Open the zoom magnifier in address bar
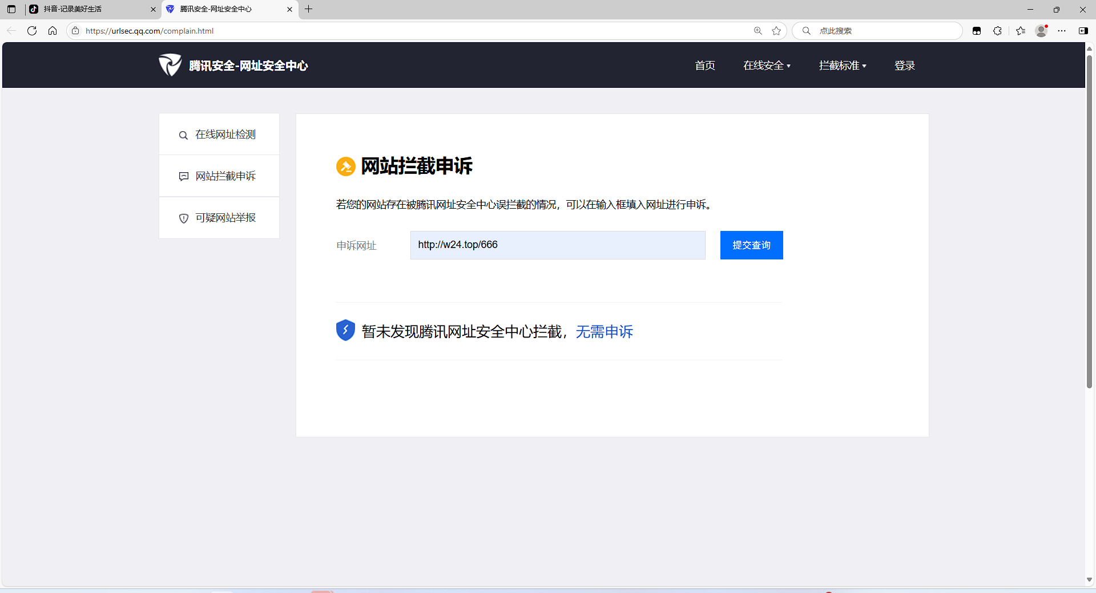Image resolution: width=1096 pixels, height=593 pixels. coord(758,31)
